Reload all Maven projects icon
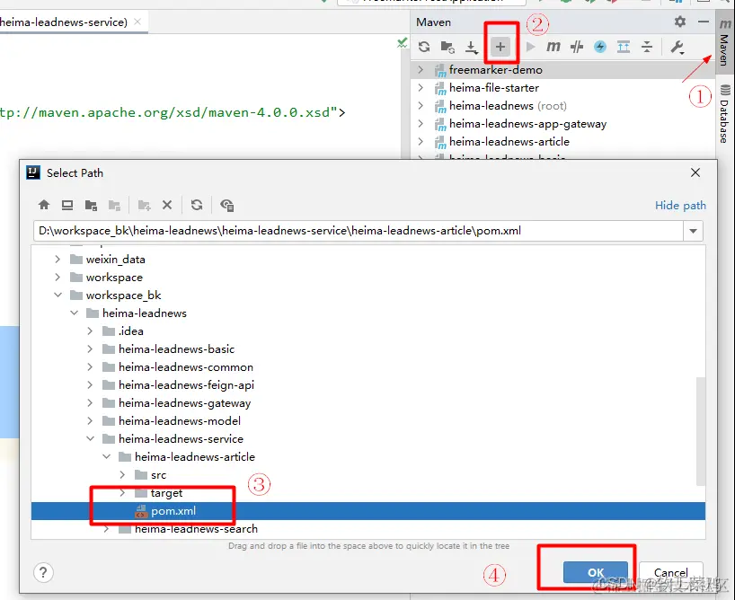Viewport: 735px width, 600px height. [424, 47]
